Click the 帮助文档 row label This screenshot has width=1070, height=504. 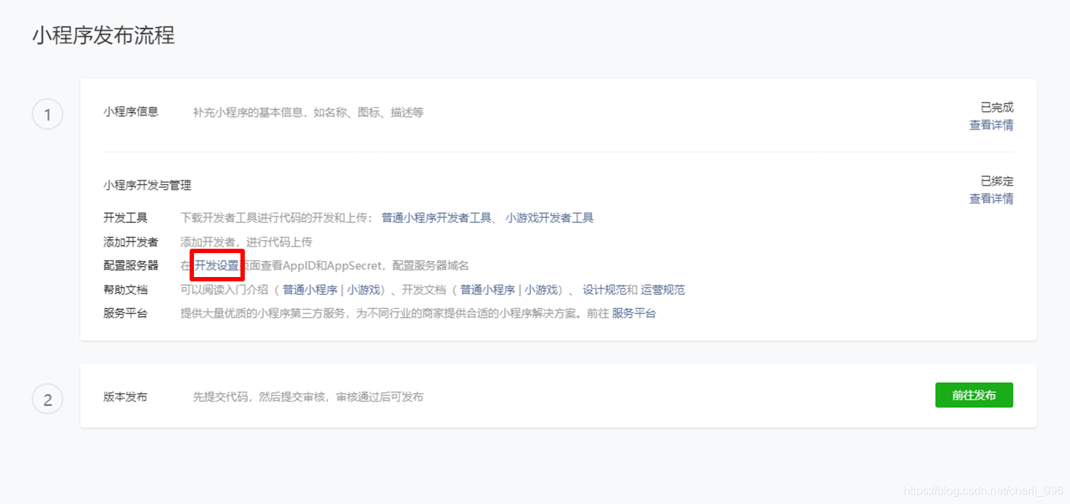coord(126,289)
